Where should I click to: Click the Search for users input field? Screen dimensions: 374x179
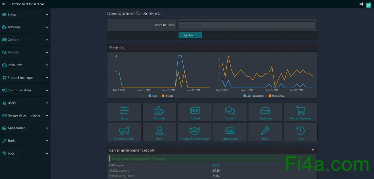tap(247, 25)
